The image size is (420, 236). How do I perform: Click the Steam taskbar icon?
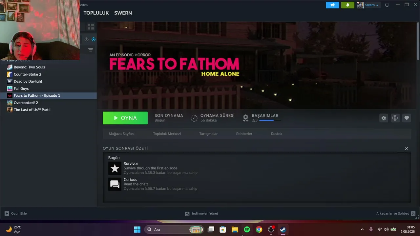tap(283, 229)
